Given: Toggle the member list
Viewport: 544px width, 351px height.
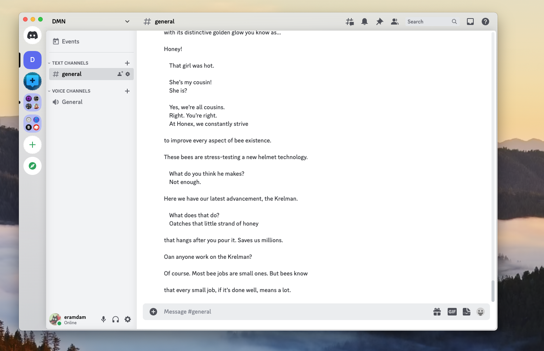Looking at the screenshot, I should [x=395, y=22].
